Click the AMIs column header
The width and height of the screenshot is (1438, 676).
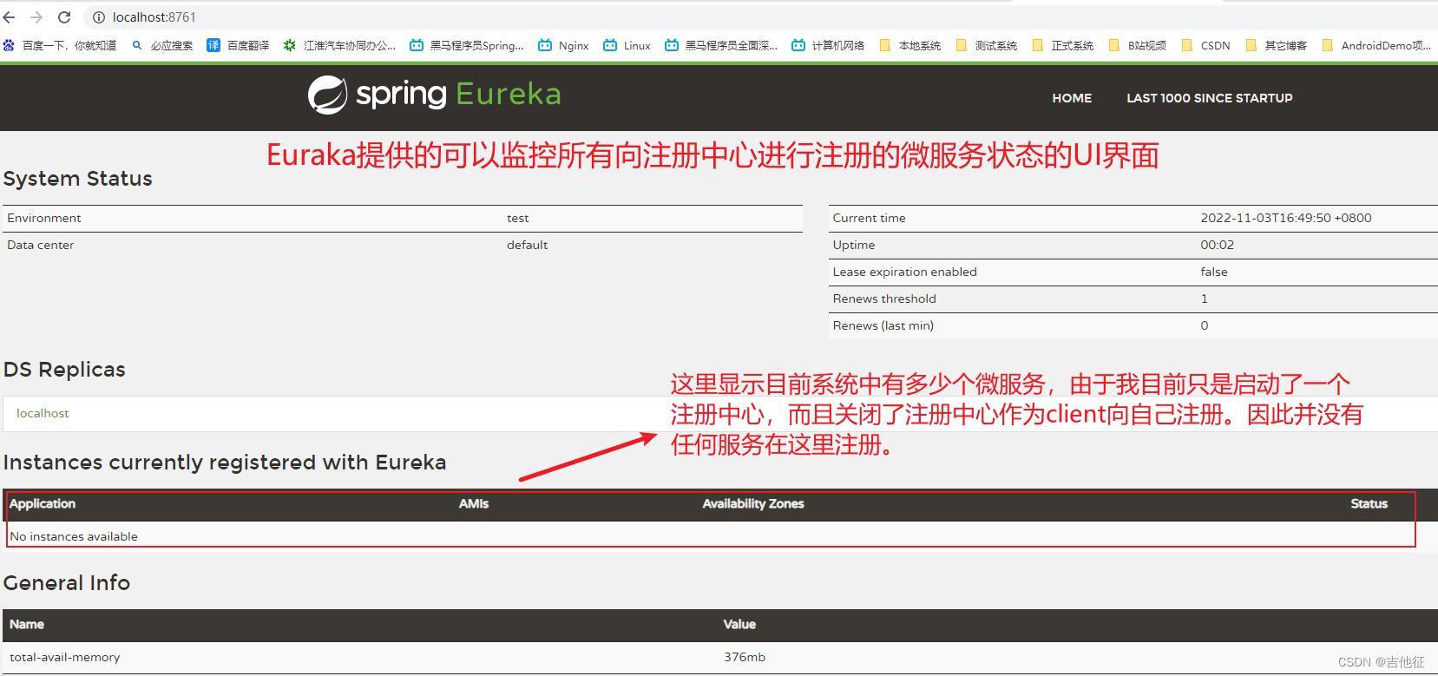[474, 503]
